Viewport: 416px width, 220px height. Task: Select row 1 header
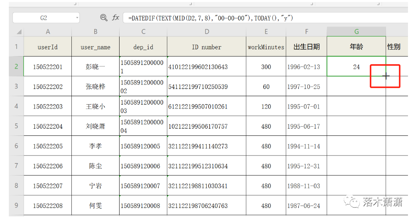coord(16,46)
